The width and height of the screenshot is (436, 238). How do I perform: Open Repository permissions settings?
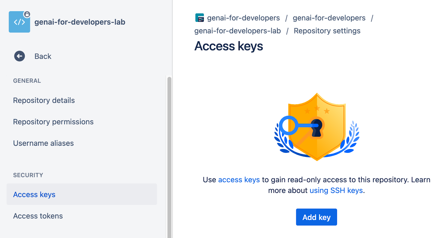53,122
